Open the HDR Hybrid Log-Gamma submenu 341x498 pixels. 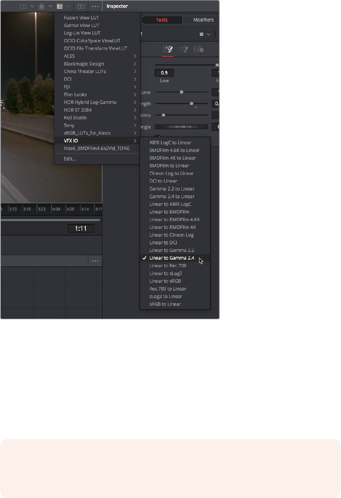coord(97,102)
